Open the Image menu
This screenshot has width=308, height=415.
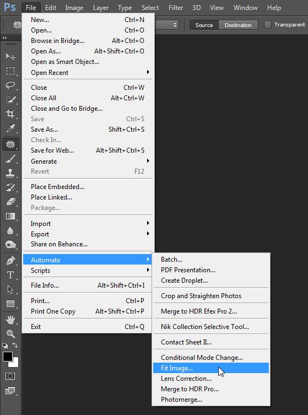point(74,8)
